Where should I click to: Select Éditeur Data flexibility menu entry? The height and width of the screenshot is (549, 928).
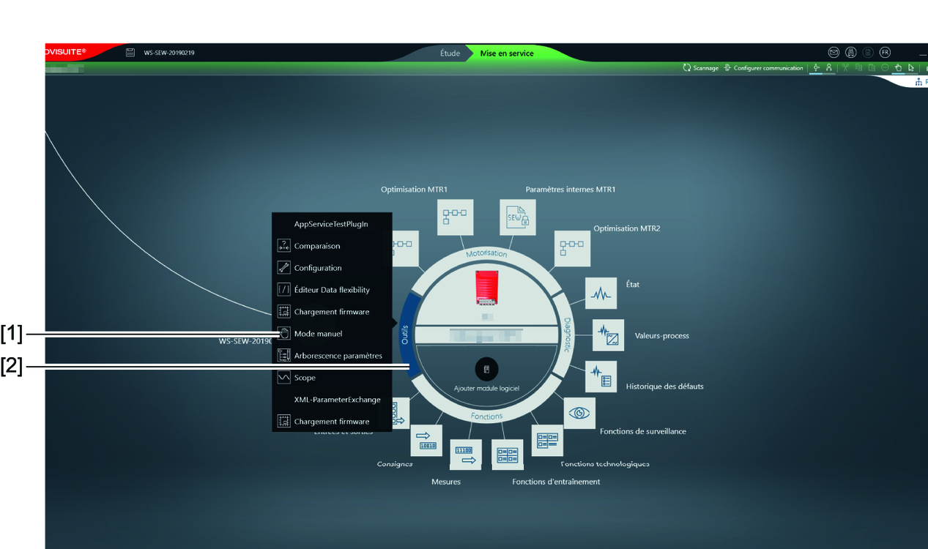[332, 290]
